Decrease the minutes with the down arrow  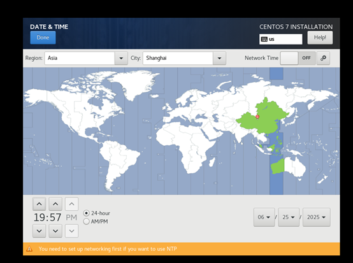click(x=55, y=231)
